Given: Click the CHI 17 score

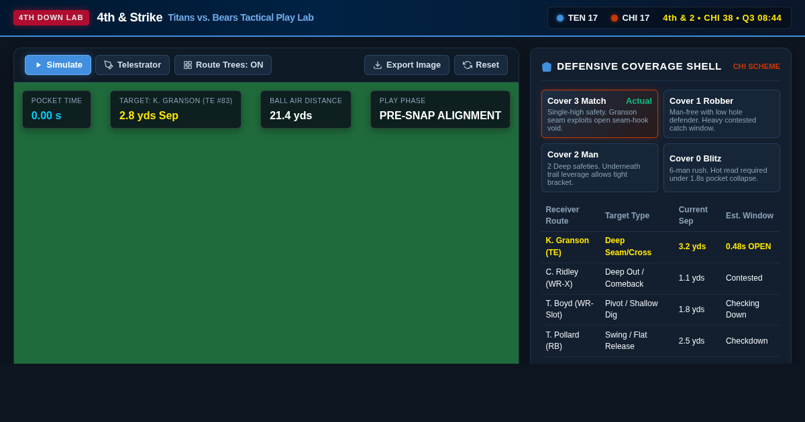Looking at the screenshot, I should [x=636, y=18].
